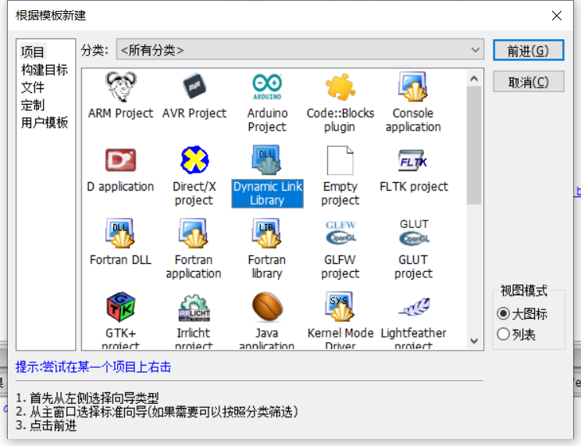Screen dimensions: 581x446
Task: Select the Dynamic Link Library icon
Action: [x=266, y=160]
